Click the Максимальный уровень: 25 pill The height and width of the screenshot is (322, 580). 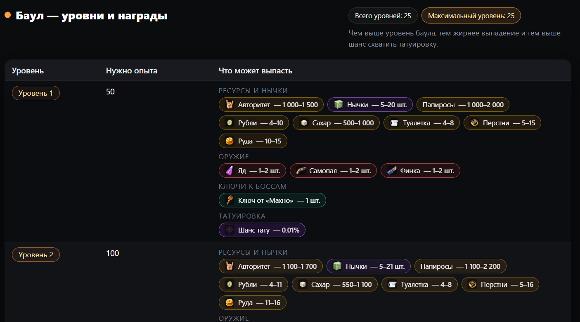tap(471, 16)
